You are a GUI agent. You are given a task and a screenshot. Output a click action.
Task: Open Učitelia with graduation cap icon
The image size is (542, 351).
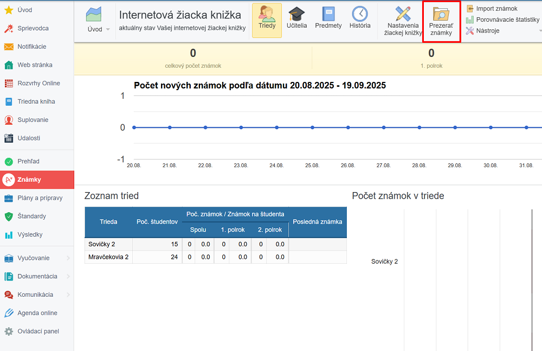point(296,20)
